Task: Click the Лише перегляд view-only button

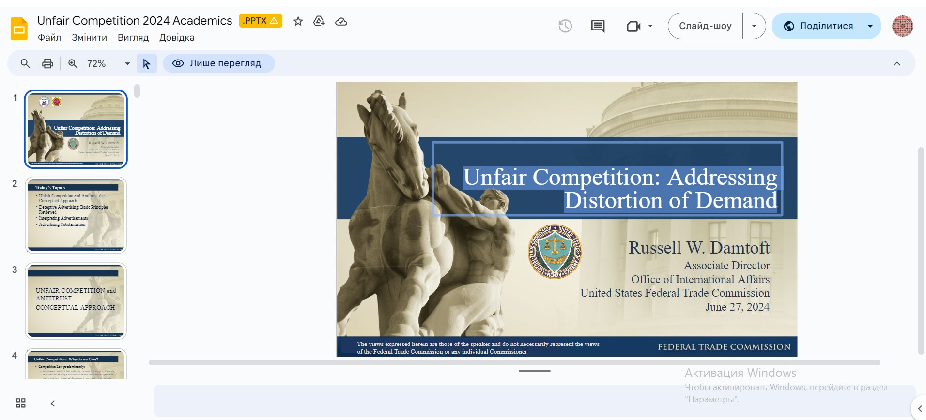Action: pos(219,63)
